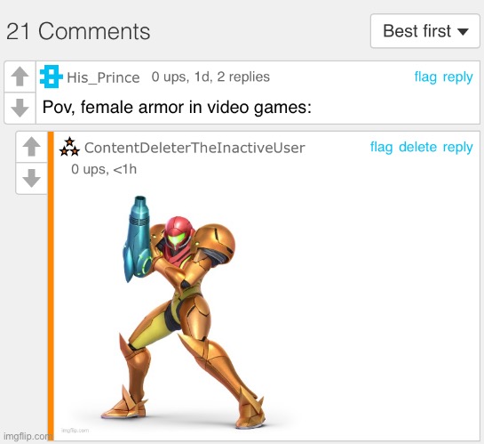484x444 pixels.
Task: Upvote His_Prince's comment
Action: [x=20, y=77]
